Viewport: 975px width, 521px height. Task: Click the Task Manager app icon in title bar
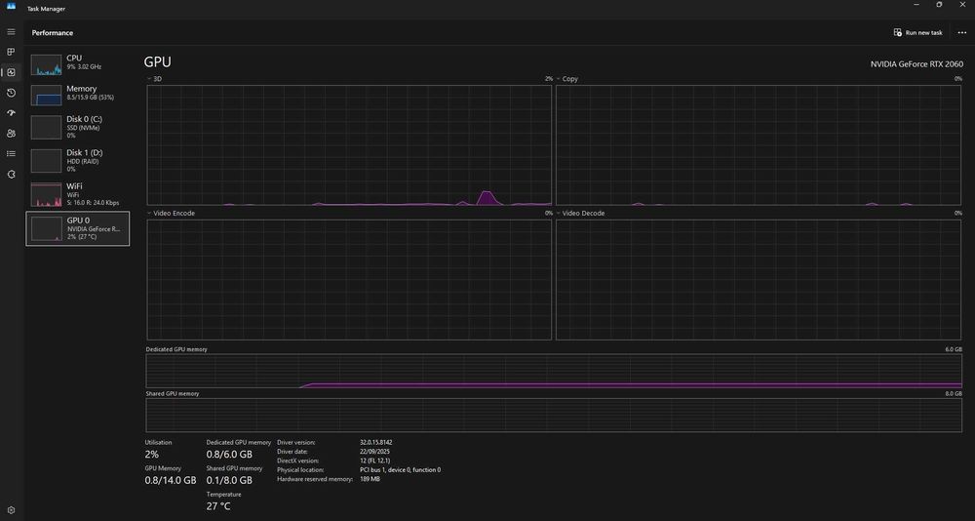click(x=11, y=6)
